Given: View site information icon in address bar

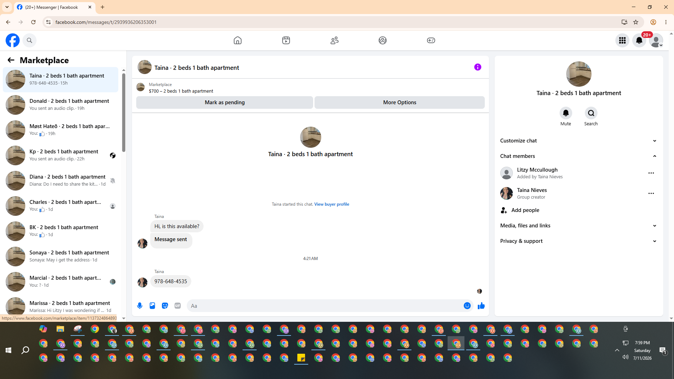Looking at the screenshot, I should coord(48,22).
